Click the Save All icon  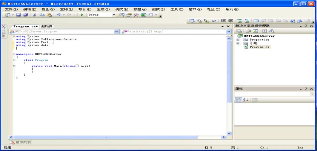click(26, 15)
